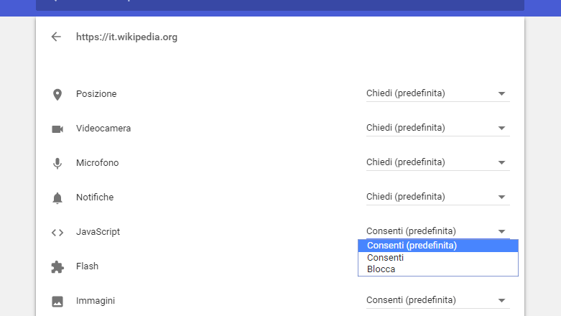
Task: Click the JavaScript code brackets icon
Action: click(57, 233)
